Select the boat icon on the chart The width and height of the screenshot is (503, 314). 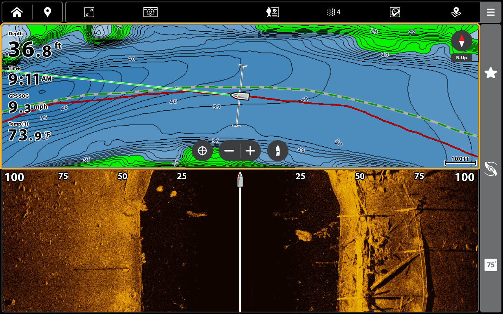[x=240, y=96]
